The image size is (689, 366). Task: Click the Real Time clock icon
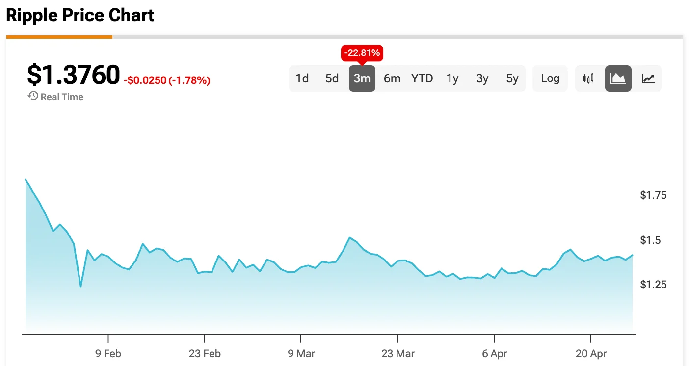click(33, 96)
